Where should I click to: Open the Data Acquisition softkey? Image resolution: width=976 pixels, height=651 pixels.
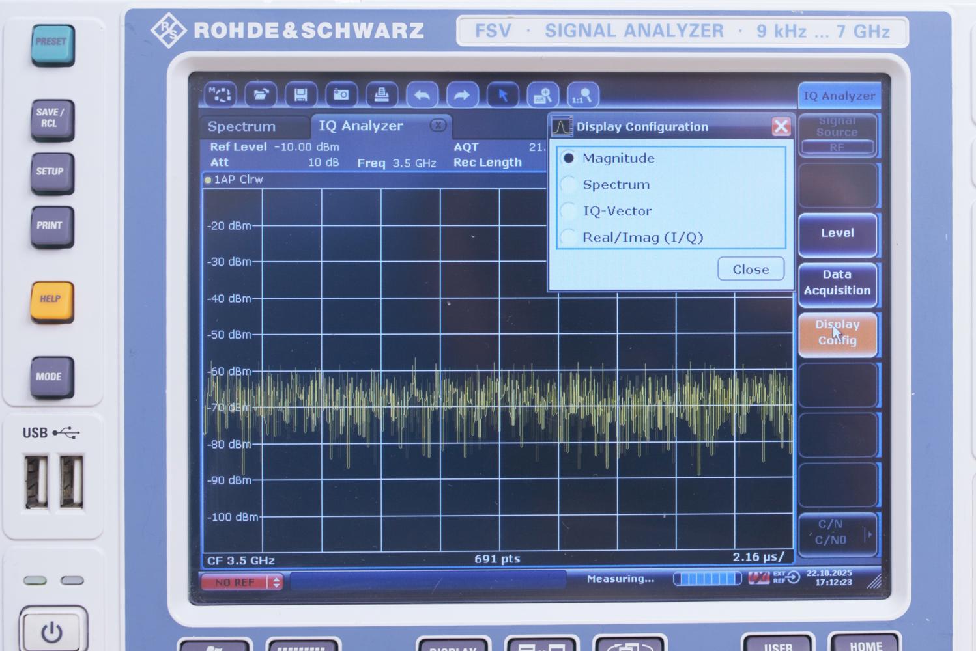pos(837,283)
